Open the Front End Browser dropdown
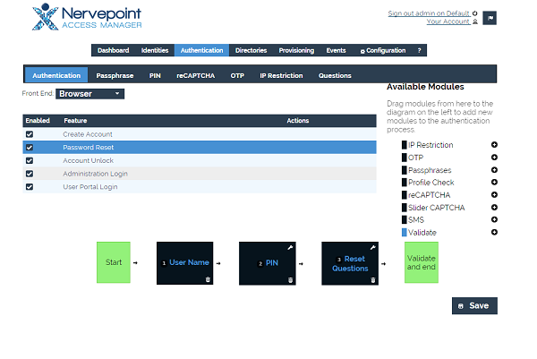Screen dimensions: 537x359 [89, 93]
